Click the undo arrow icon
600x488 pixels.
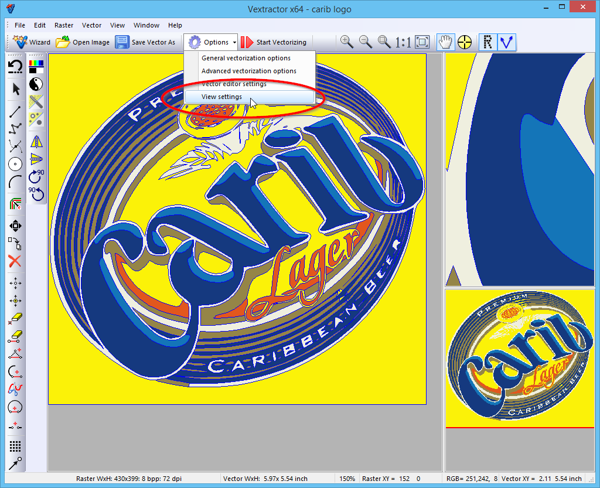coord(15,66)
